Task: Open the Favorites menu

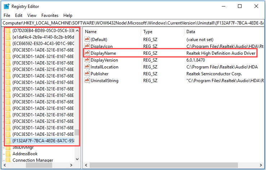Action: coord(50,15)
